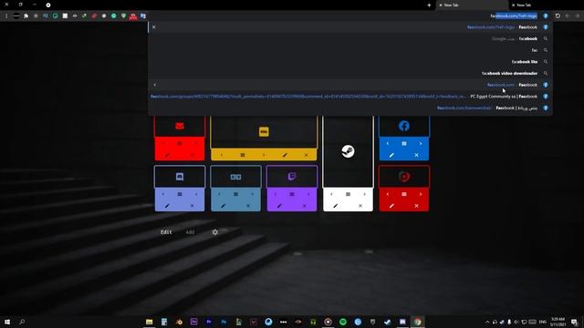The height and width of the screenshot is (328, 584).
Task: Delete the Steam tile with its X
Action: (360, 206)
